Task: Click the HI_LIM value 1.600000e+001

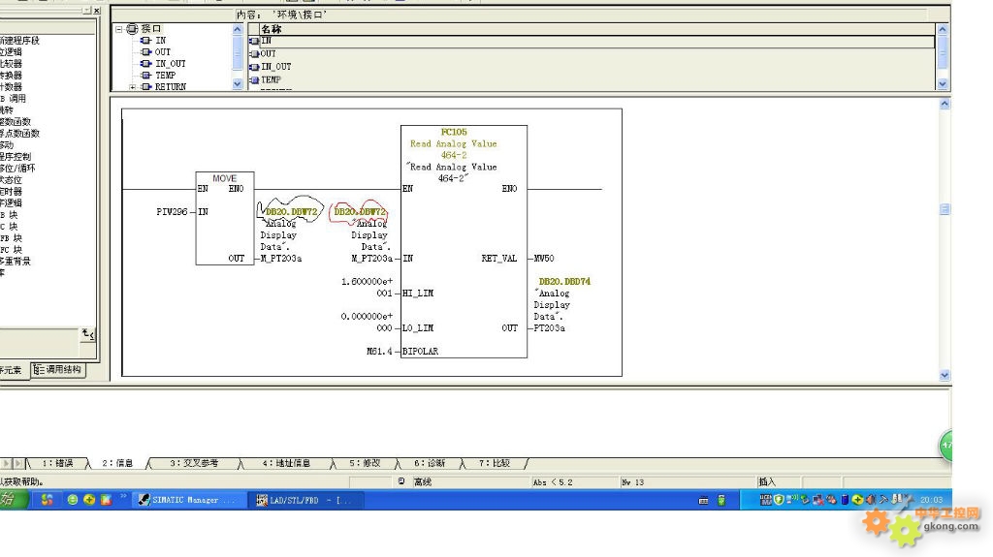Action: click(367, 287)
